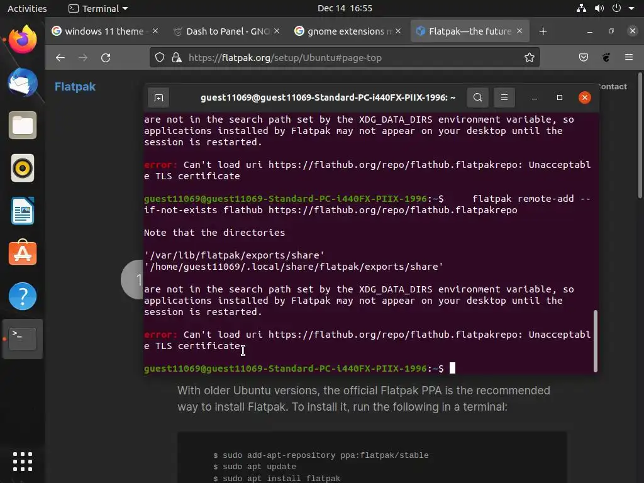
Task: Close the Dash to Panel tab
Action: click(277, 31)
